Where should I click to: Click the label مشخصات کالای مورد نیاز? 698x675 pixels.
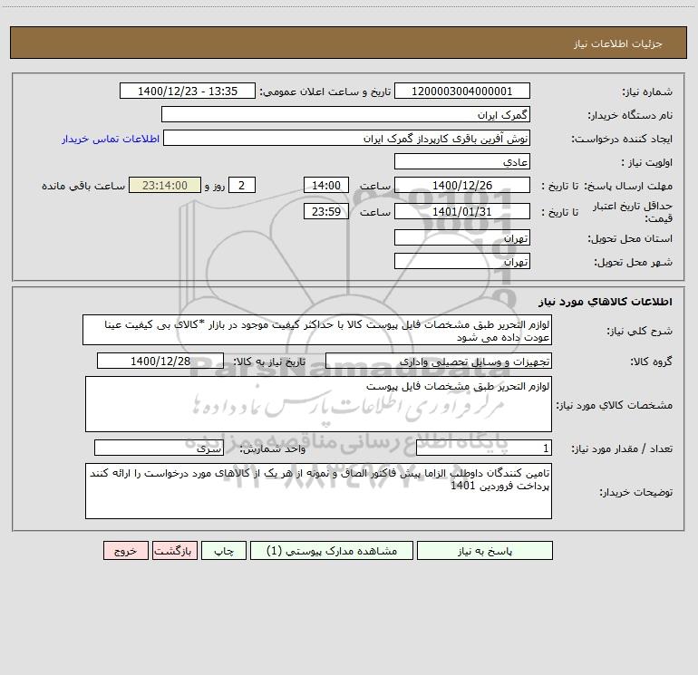point(615,405)
